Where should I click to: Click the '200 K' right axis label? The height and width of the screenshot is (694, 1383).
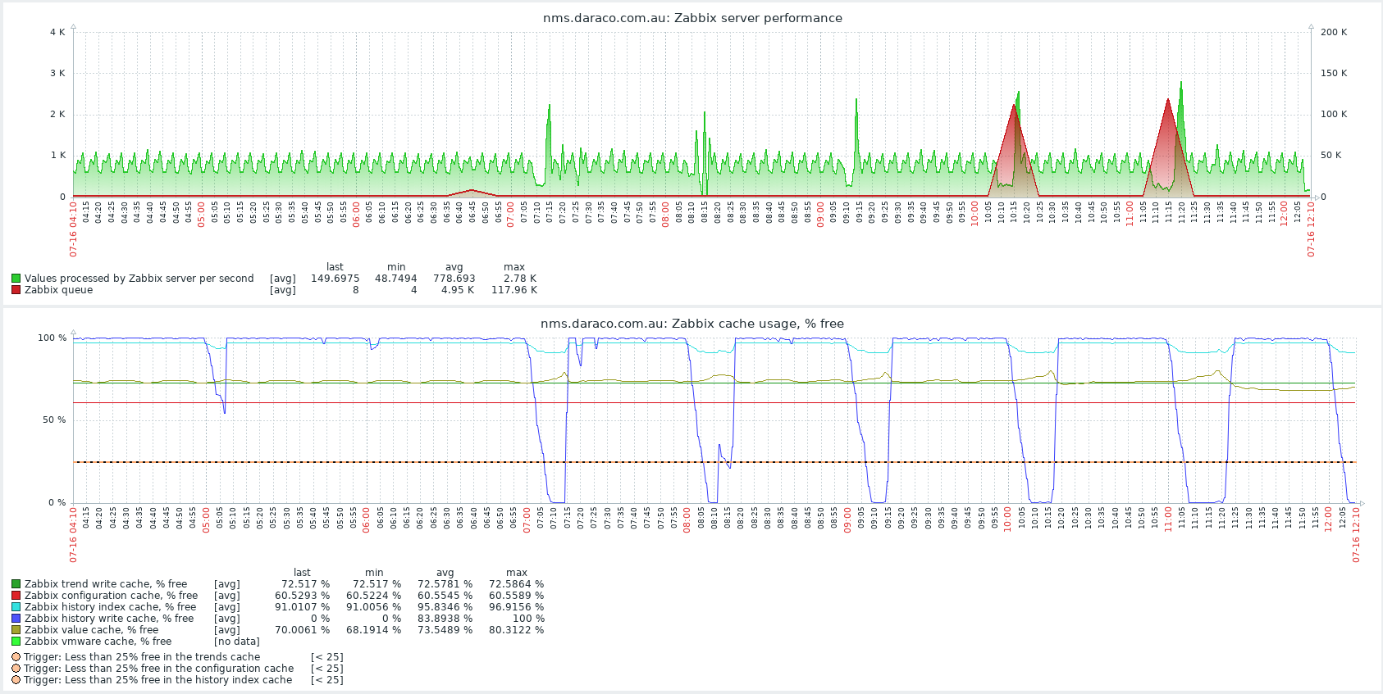[1334, 33]
